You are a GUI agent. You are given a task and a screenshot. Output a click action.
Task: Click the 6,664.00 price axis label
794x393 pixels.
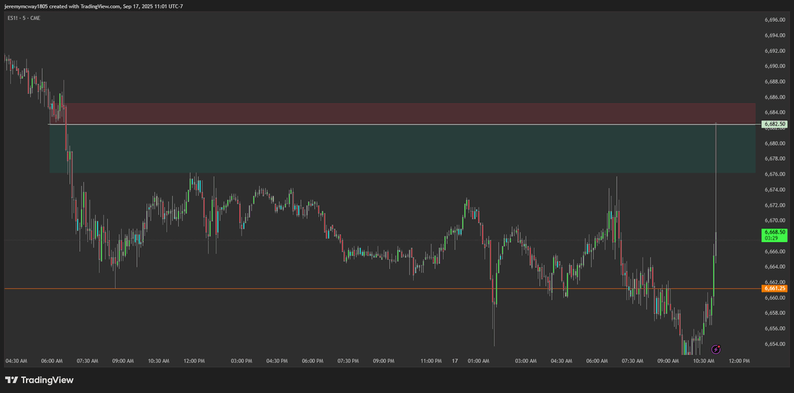pos(774,267)
